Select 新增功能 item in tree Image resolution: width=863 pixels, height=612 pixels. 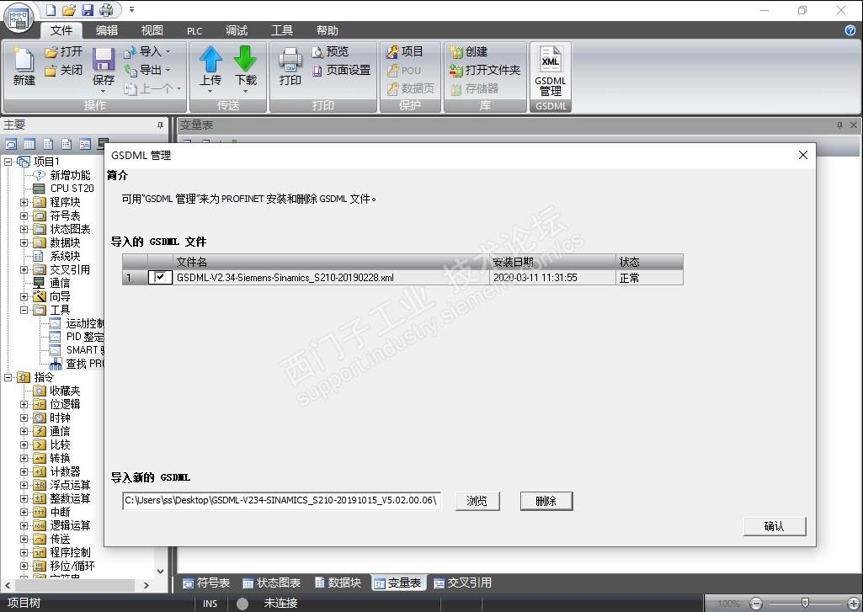tap(70, 175)
